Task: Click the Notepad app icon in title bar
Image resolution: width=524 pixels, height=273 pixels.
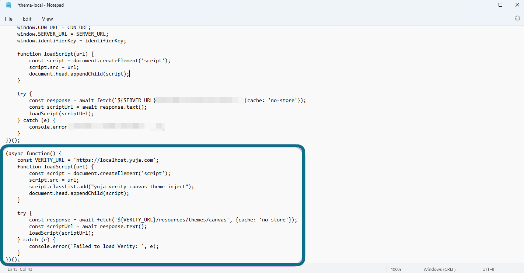Action: (8, 5)
